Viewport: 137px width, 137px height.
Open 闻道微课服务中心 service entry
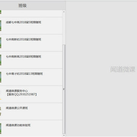pyautogui.click(x=31, y=94)
